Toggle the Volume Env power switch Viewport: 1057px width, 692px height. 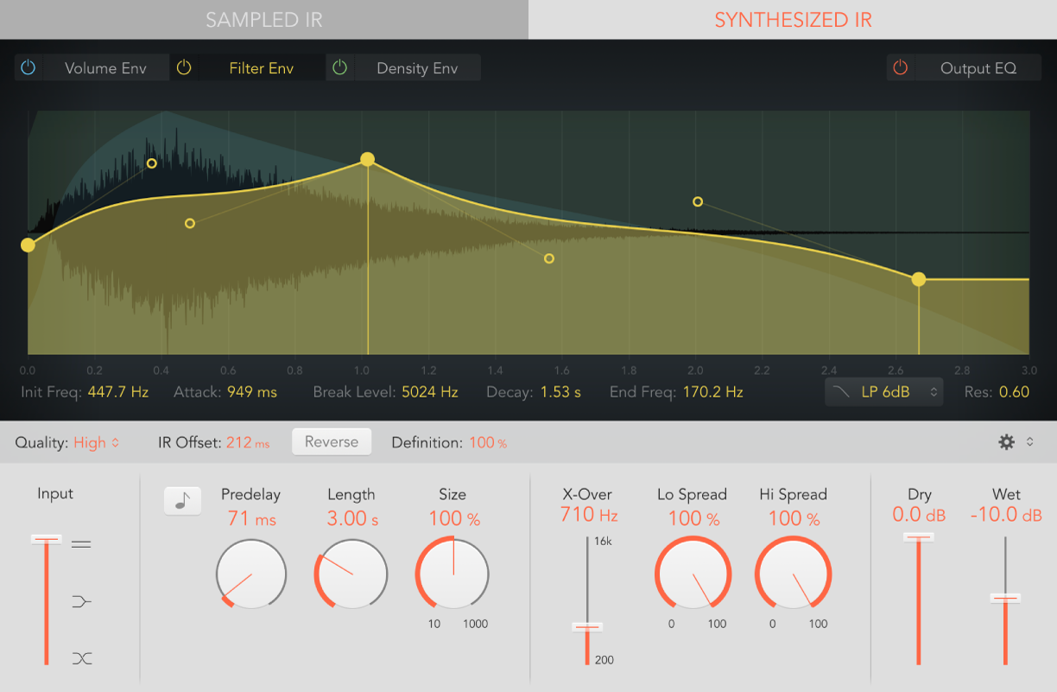pyautogui.click(x=27, y=67)
